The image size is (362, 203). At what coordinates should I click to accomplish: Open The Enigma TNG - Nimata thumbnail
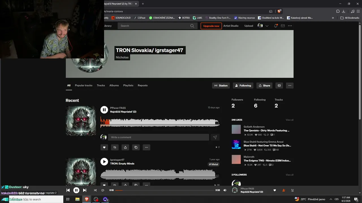[236, 159]
